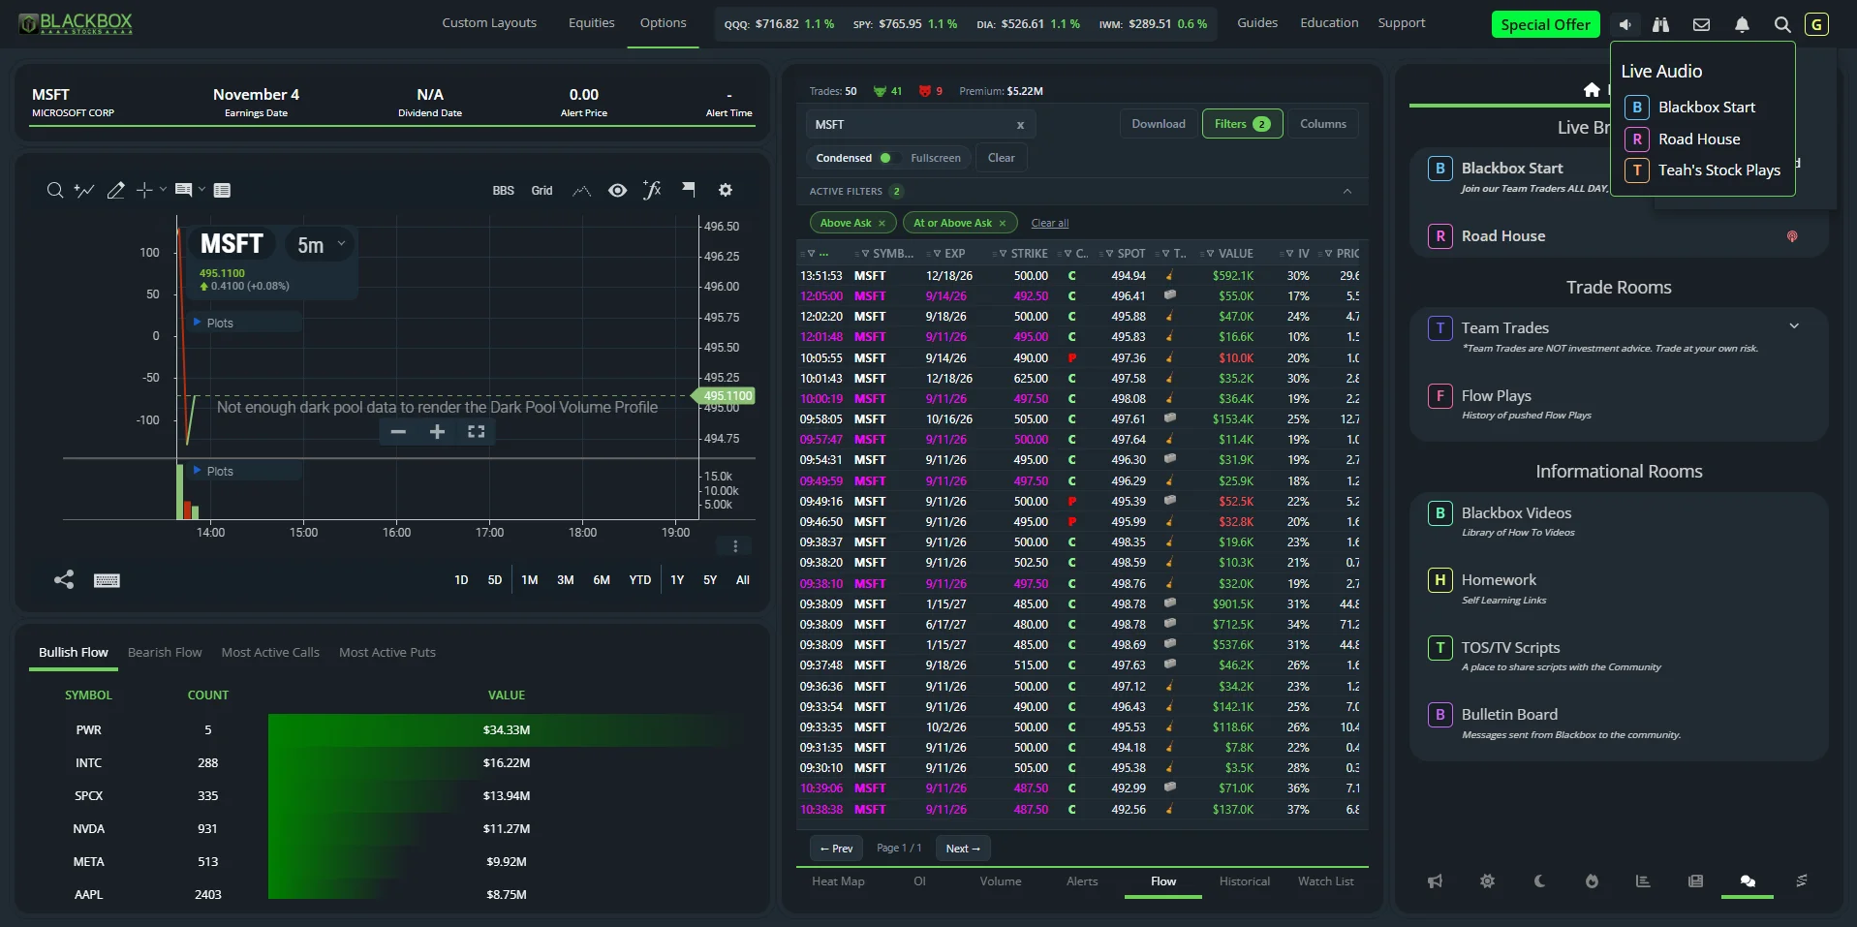Open the Live Audio speaker icon
This screenshot has width=1857, height=927.
[x=1625, y=24]
